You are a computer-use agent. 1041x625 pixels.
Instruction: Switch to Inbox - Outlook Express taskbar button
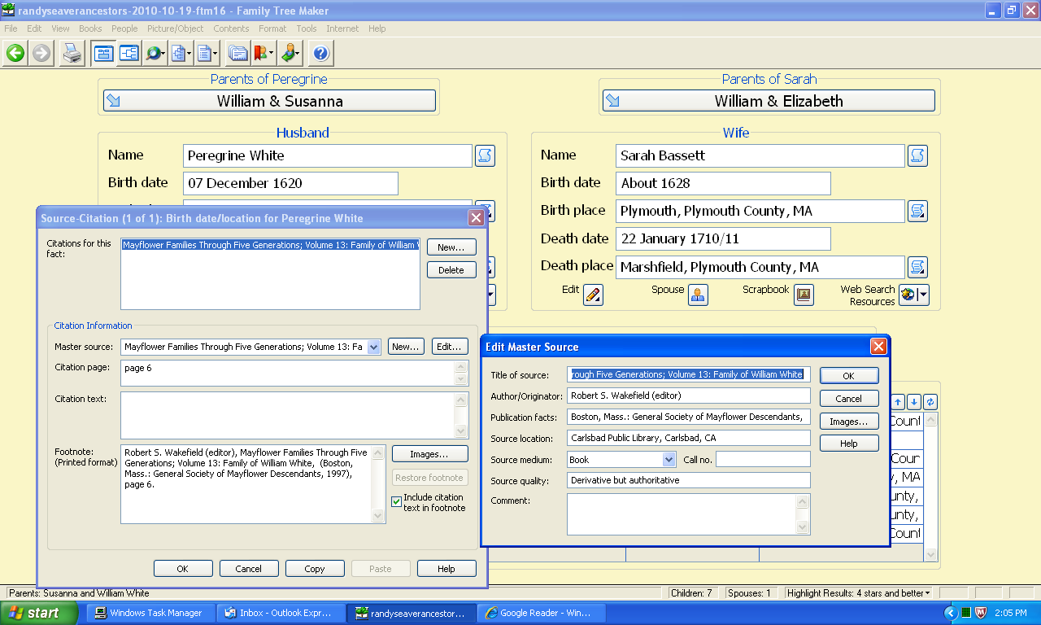tap(280, 613)
